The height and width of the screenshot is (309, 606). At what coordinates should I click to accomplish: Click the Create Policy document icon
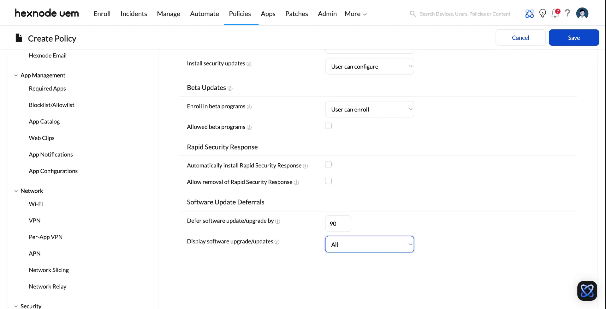pos(19,37)
